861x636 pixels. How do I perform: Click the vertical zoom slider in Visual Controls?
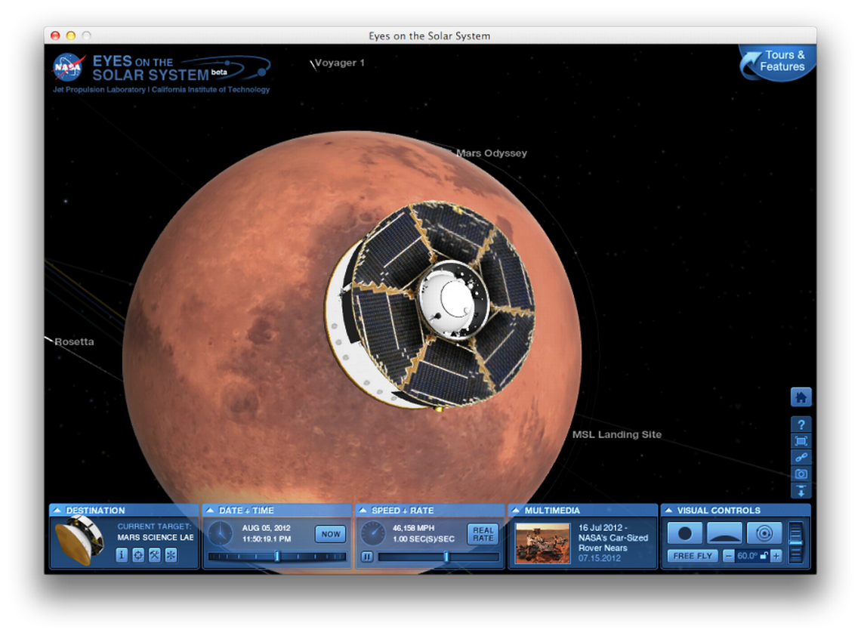[x=795, y=542]
